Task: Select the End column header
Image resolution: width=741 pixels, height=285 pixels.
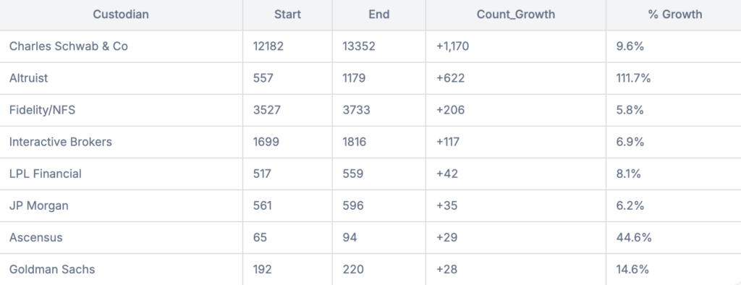Action: point(379,14)
